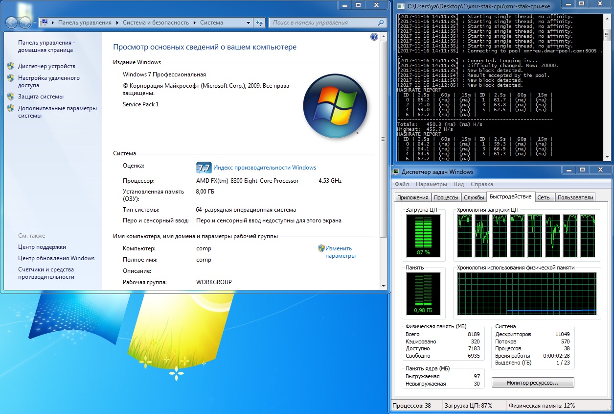Open the Файл menu in Task Manager
This screenshot has height=414, width=614.
pos(402,184)
